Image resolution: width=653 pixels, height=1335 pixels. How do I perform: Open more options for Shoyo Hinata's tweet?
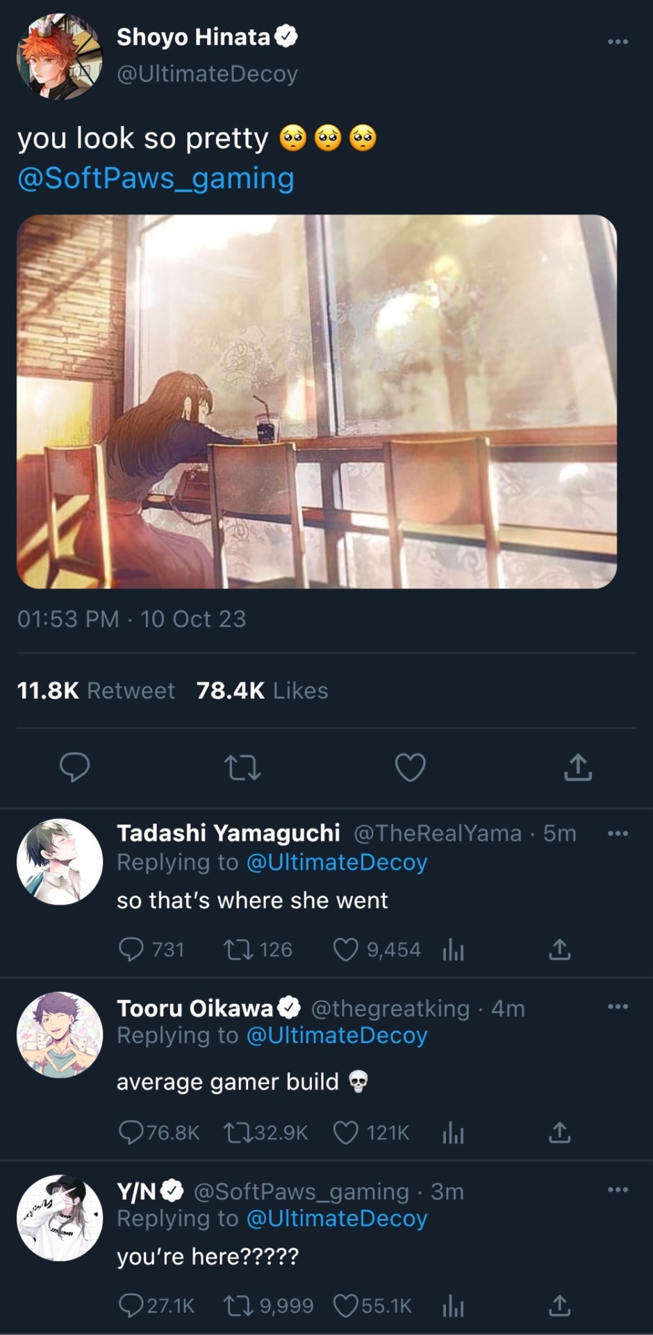click(618, 42)
